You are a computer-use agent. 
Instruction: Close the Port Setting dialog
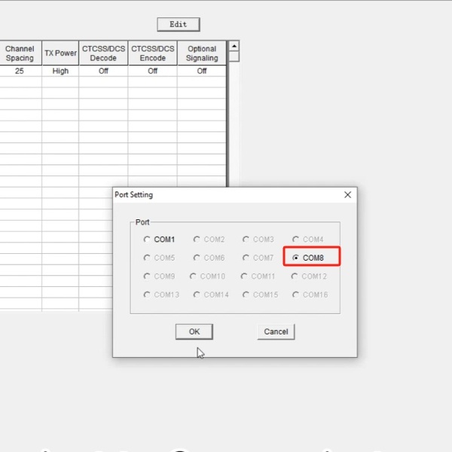[347, 195]
